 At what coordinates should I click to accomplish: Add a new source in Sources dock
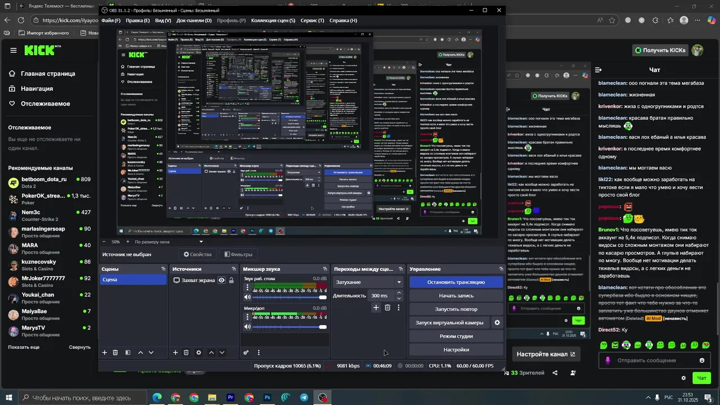click(175, 353)
